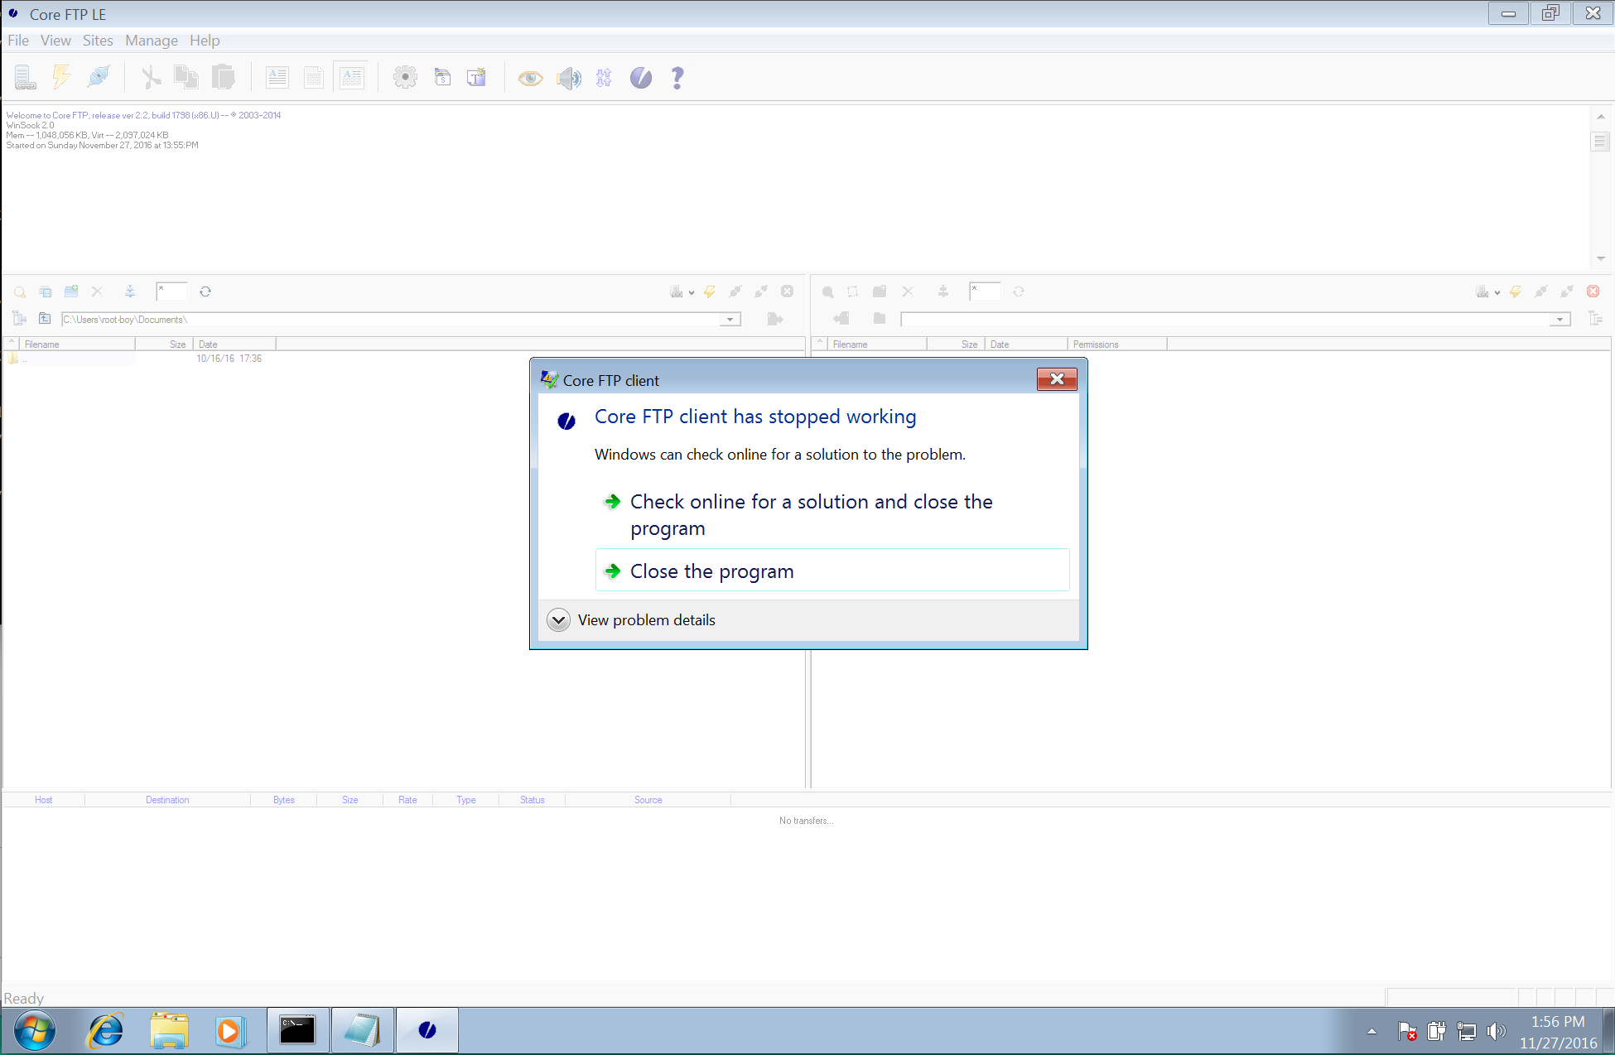Select the binary mode page icon
The width and height of the screenshot is (1615, 1055).
click(314, 78)
